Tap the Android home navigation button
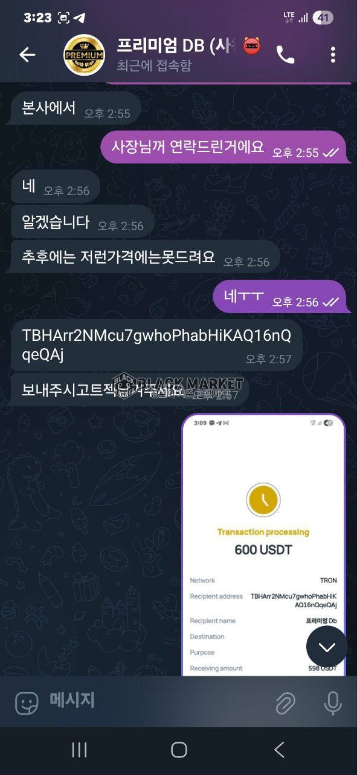 pos(179,750)
